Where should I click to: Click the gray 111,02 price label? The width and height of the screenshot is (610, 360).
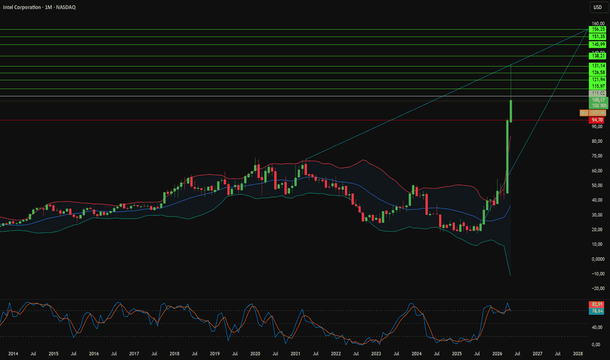[598, 94]
